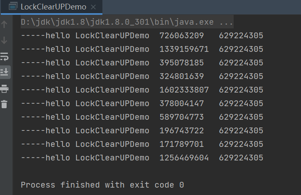Screen dimensions: 301x195
Task: Select the LockClearUPDemo run tab
Action: pos(53,7)
